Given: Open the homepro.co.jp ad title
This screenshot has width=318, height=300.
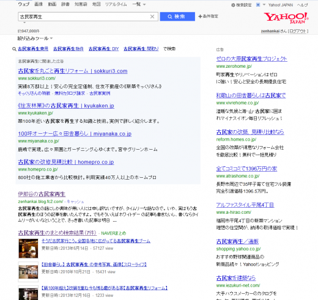Looking at the screenshot, I should tap(66, 162).
